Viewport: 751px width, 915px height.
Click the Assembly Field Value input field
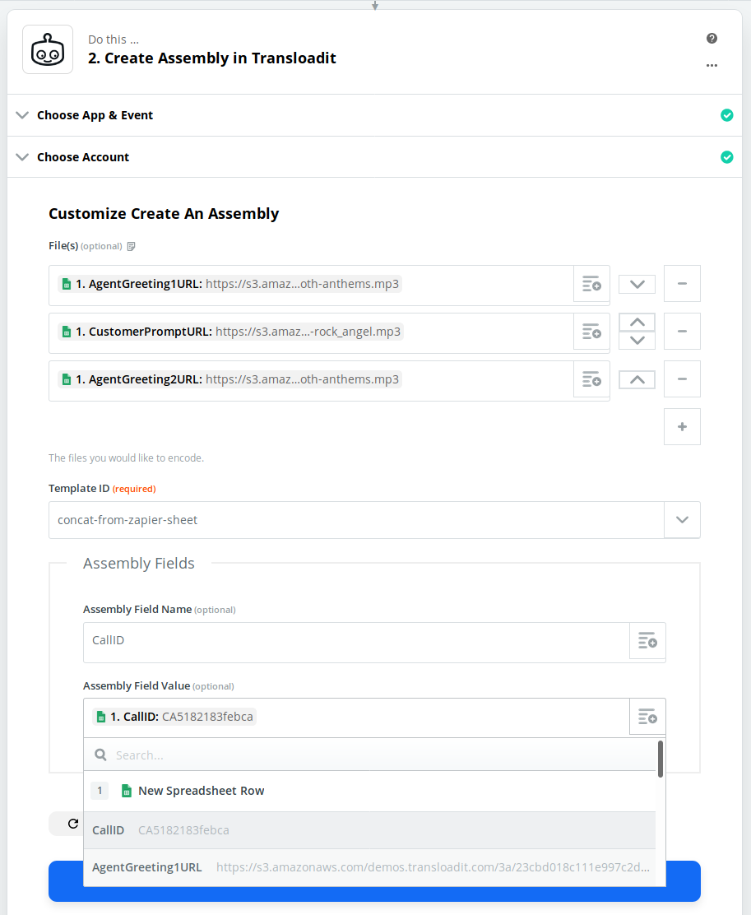pyautogui.click(x=356, y=718)
